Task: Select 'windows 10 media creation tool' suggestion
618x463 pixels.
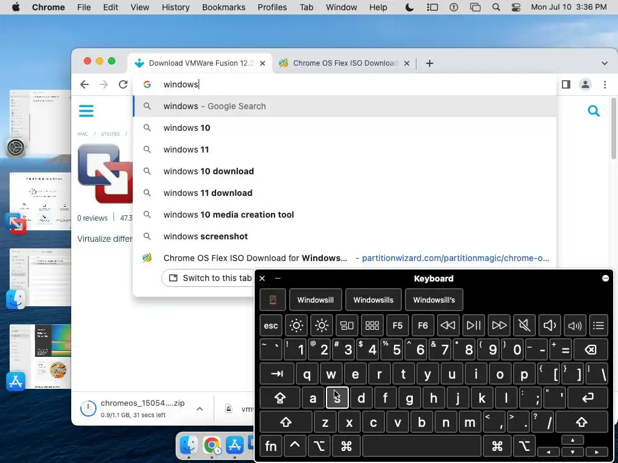Action: (x=345, y=215)
